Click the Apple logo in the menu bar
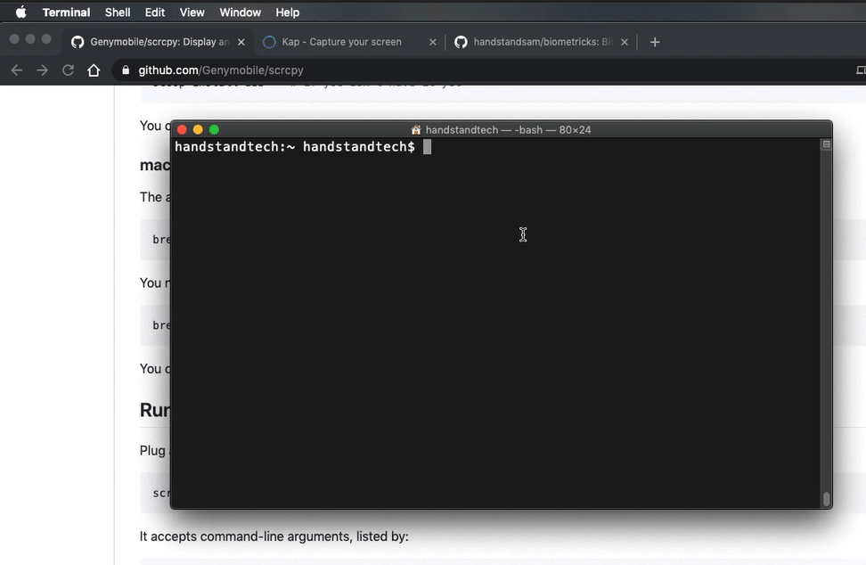The width and height of the screenshot is (866, 565). click(x=20, y=12)
